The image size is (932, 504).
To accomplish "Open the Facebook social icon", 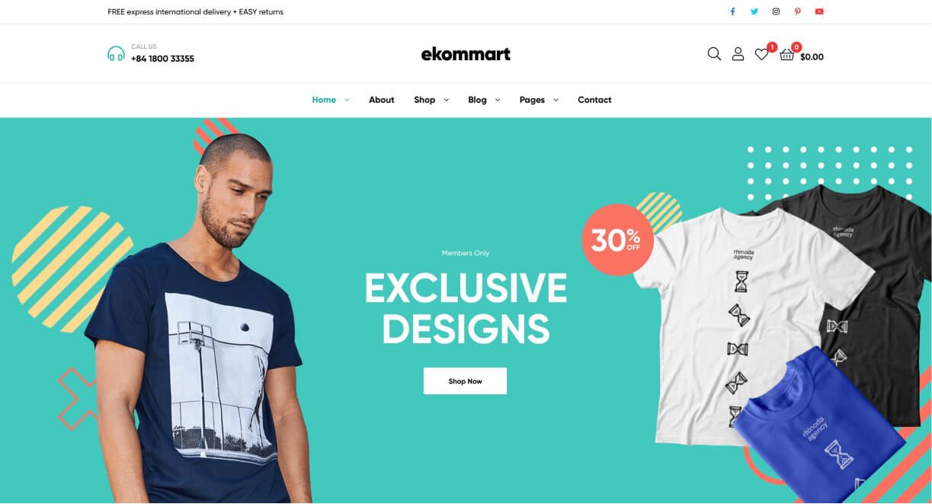I will pos(732,11).
